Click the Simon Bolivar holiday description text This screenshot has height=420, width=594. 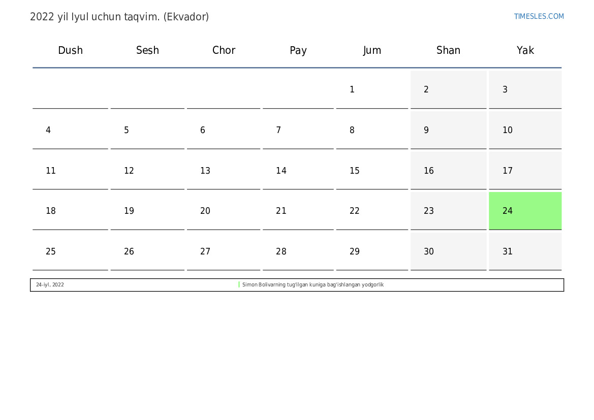312,285
